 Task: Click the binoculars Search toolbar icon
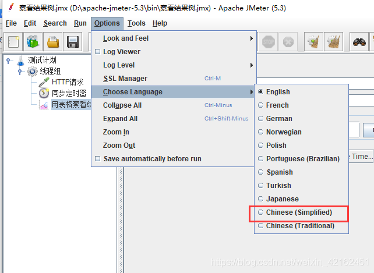[359, 42]
